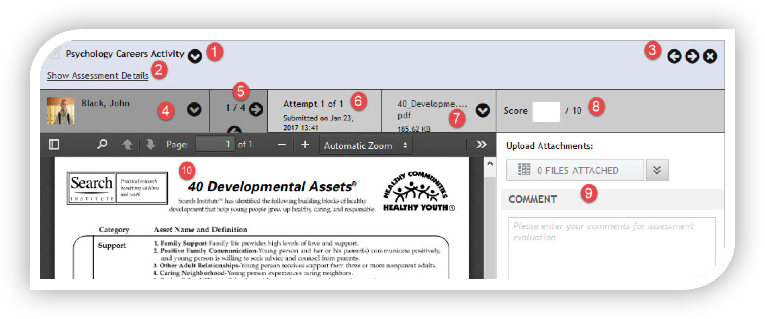The width and height of the screenshot is (765, 319).
Task: Go to next PDF page down arrow
Action: 150,145
